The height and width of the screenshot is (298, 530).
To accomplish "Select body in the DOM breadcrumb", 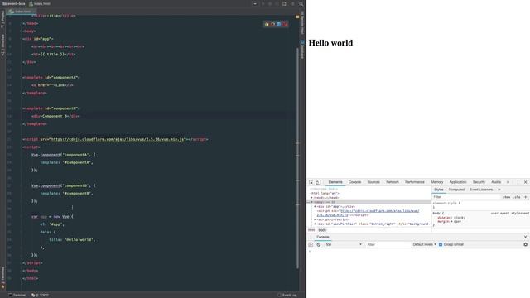I will pyautogui.click(x=322, y=230).
